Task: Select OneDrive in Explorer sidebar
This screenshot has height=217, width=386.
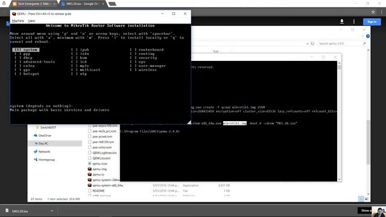Action: [x=42, y=136]
